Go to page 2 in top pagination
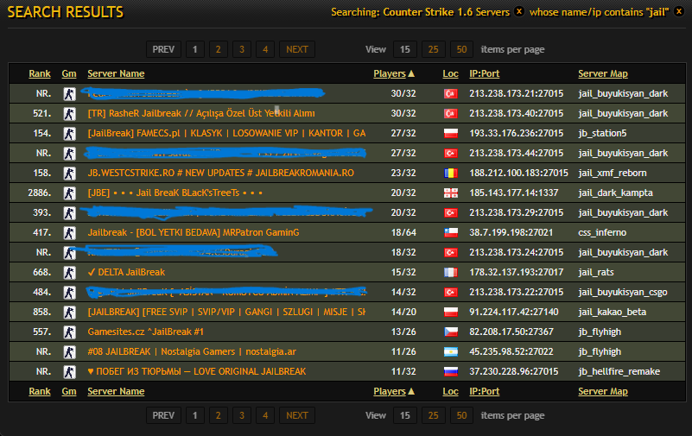The height and width of the screenshot is (436, 692). [218, 49]
